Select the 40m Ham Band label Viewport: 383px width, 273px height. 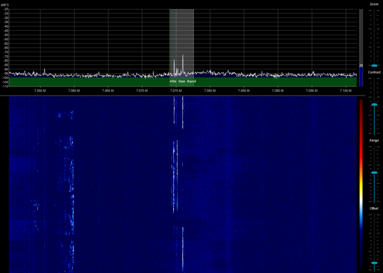coord(183,81)
